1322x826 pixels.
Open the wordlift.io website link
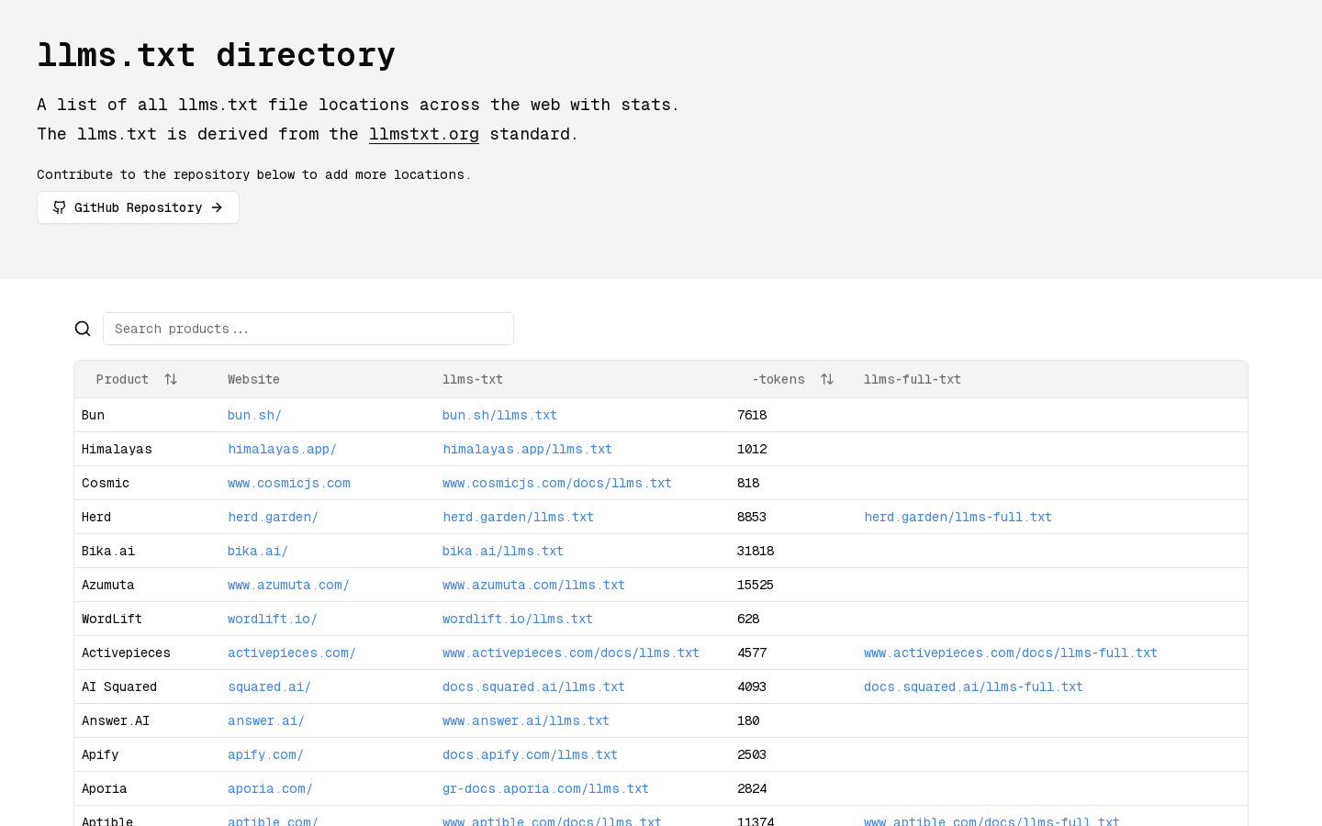272,619
